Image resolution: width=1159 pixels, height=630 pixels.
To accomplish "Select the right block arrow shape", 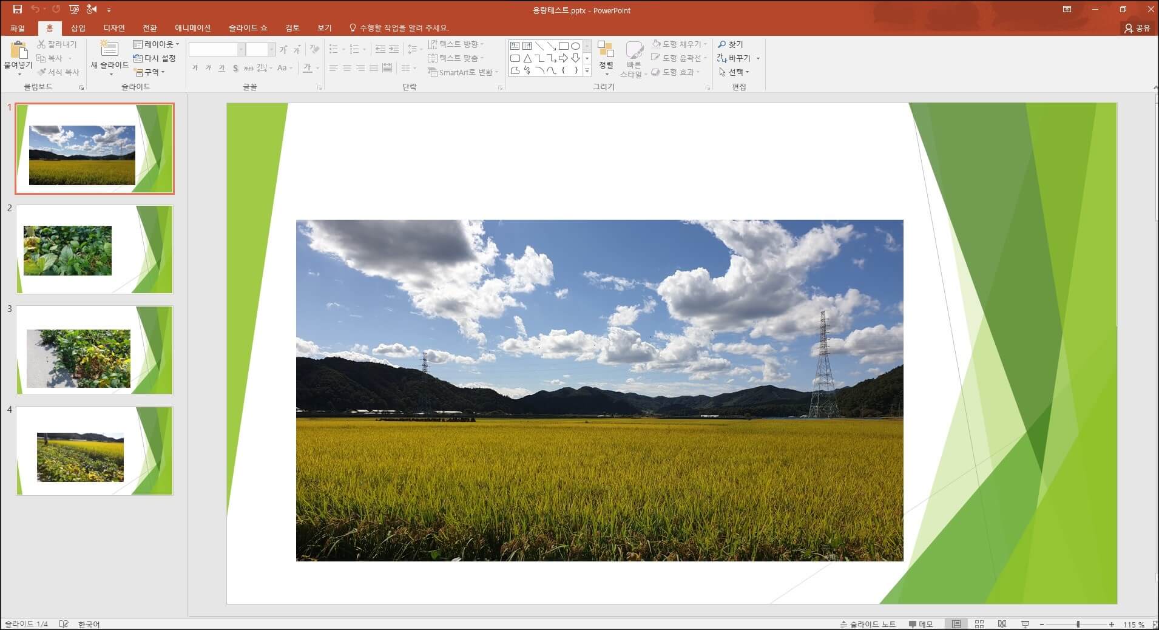I will pyautogui.click(x=563, y=58).
